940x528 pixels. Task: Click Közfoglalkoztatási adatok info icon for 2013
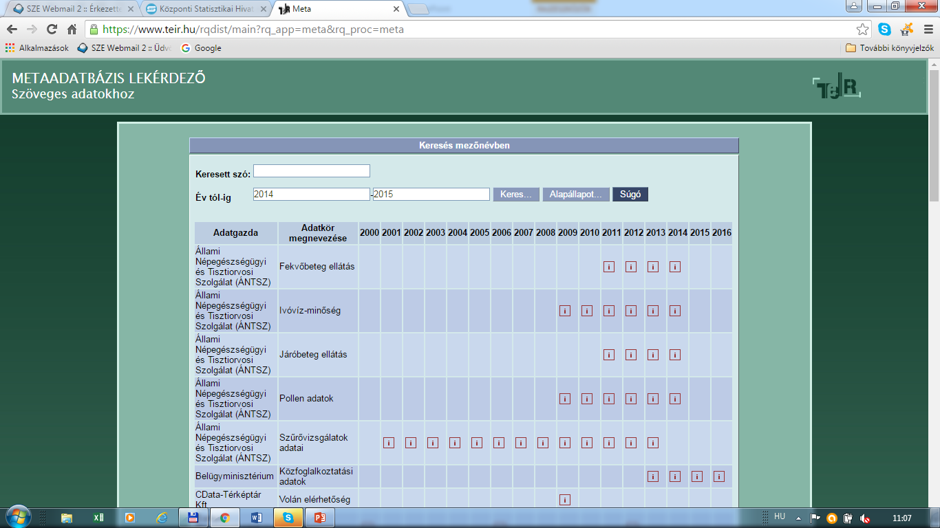pyautogui.click(x=653, y=476)
